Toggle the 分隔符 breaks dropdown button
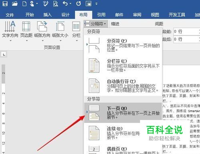The image size is (200, 154). coord(96,24)
